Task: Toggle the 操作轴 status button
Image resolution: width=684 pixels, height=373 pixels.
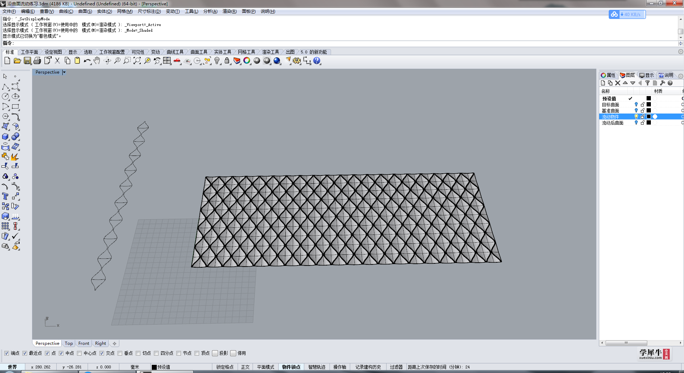Action: tap(340, 367)
